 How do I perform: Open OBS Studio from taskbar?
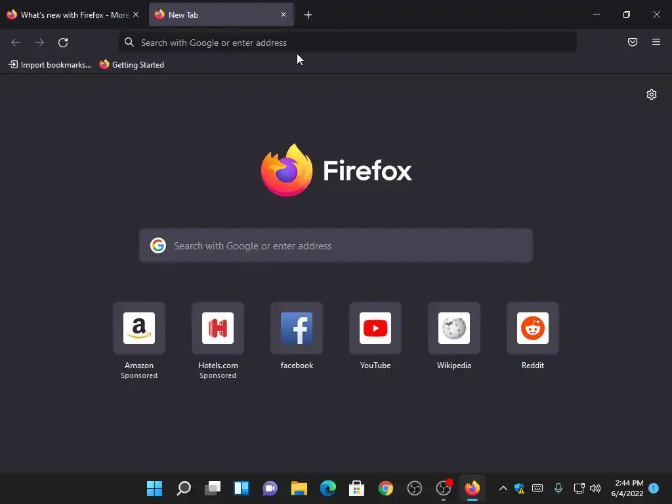[415, 488]
